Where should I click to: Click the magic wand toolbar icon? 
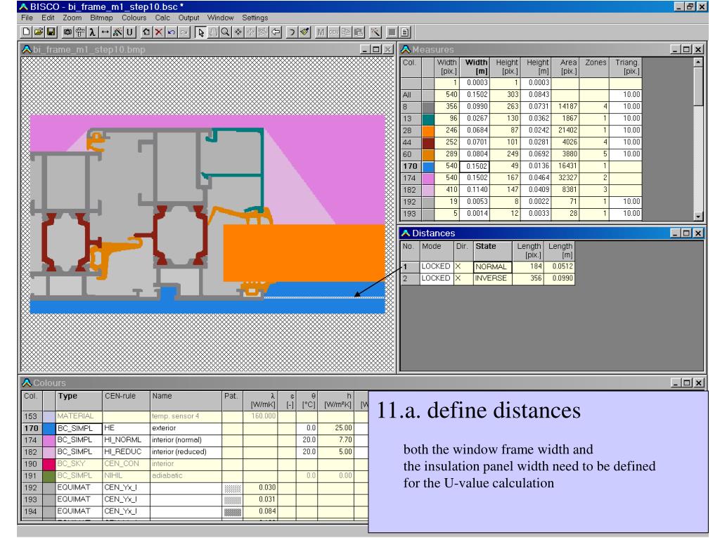coord(375,32)
